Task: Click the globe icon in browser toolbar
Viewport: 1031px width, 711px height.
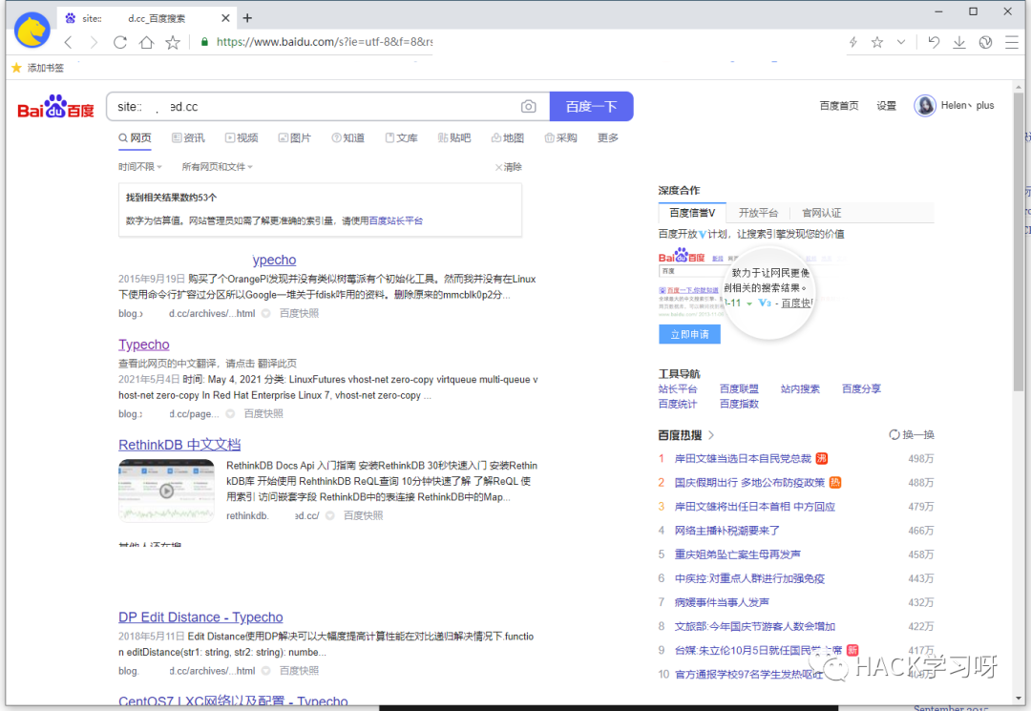Action: pyautogui.click(x=985, y=43)
